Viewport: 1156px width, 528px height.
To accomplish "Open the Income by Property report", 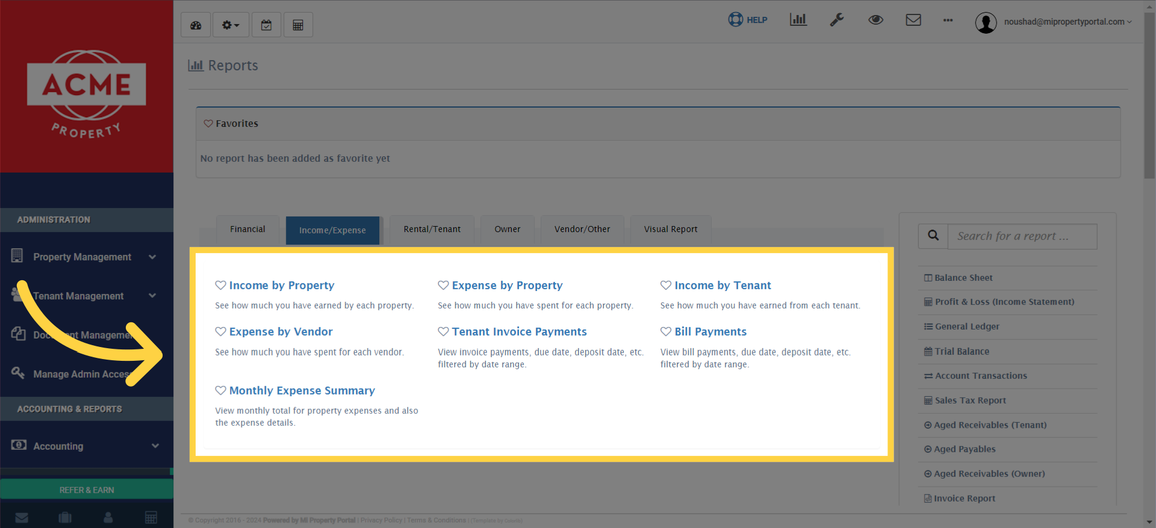I will (x=281, y=286).
